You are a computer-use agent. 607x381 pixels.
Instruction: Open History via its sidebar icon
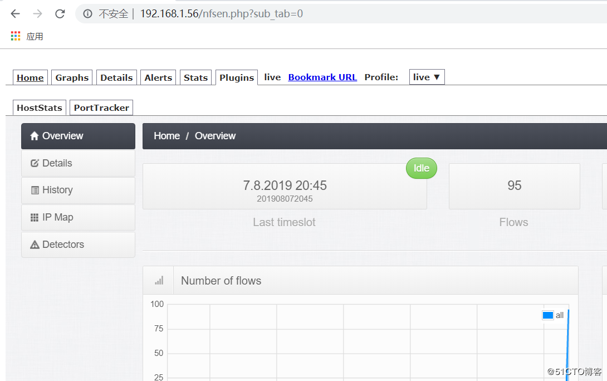(x=35, y=190)
